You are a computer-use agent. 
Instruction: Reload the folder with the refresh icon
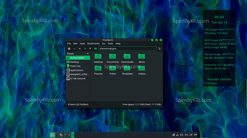pyautogui.click(x=159, y=49)
